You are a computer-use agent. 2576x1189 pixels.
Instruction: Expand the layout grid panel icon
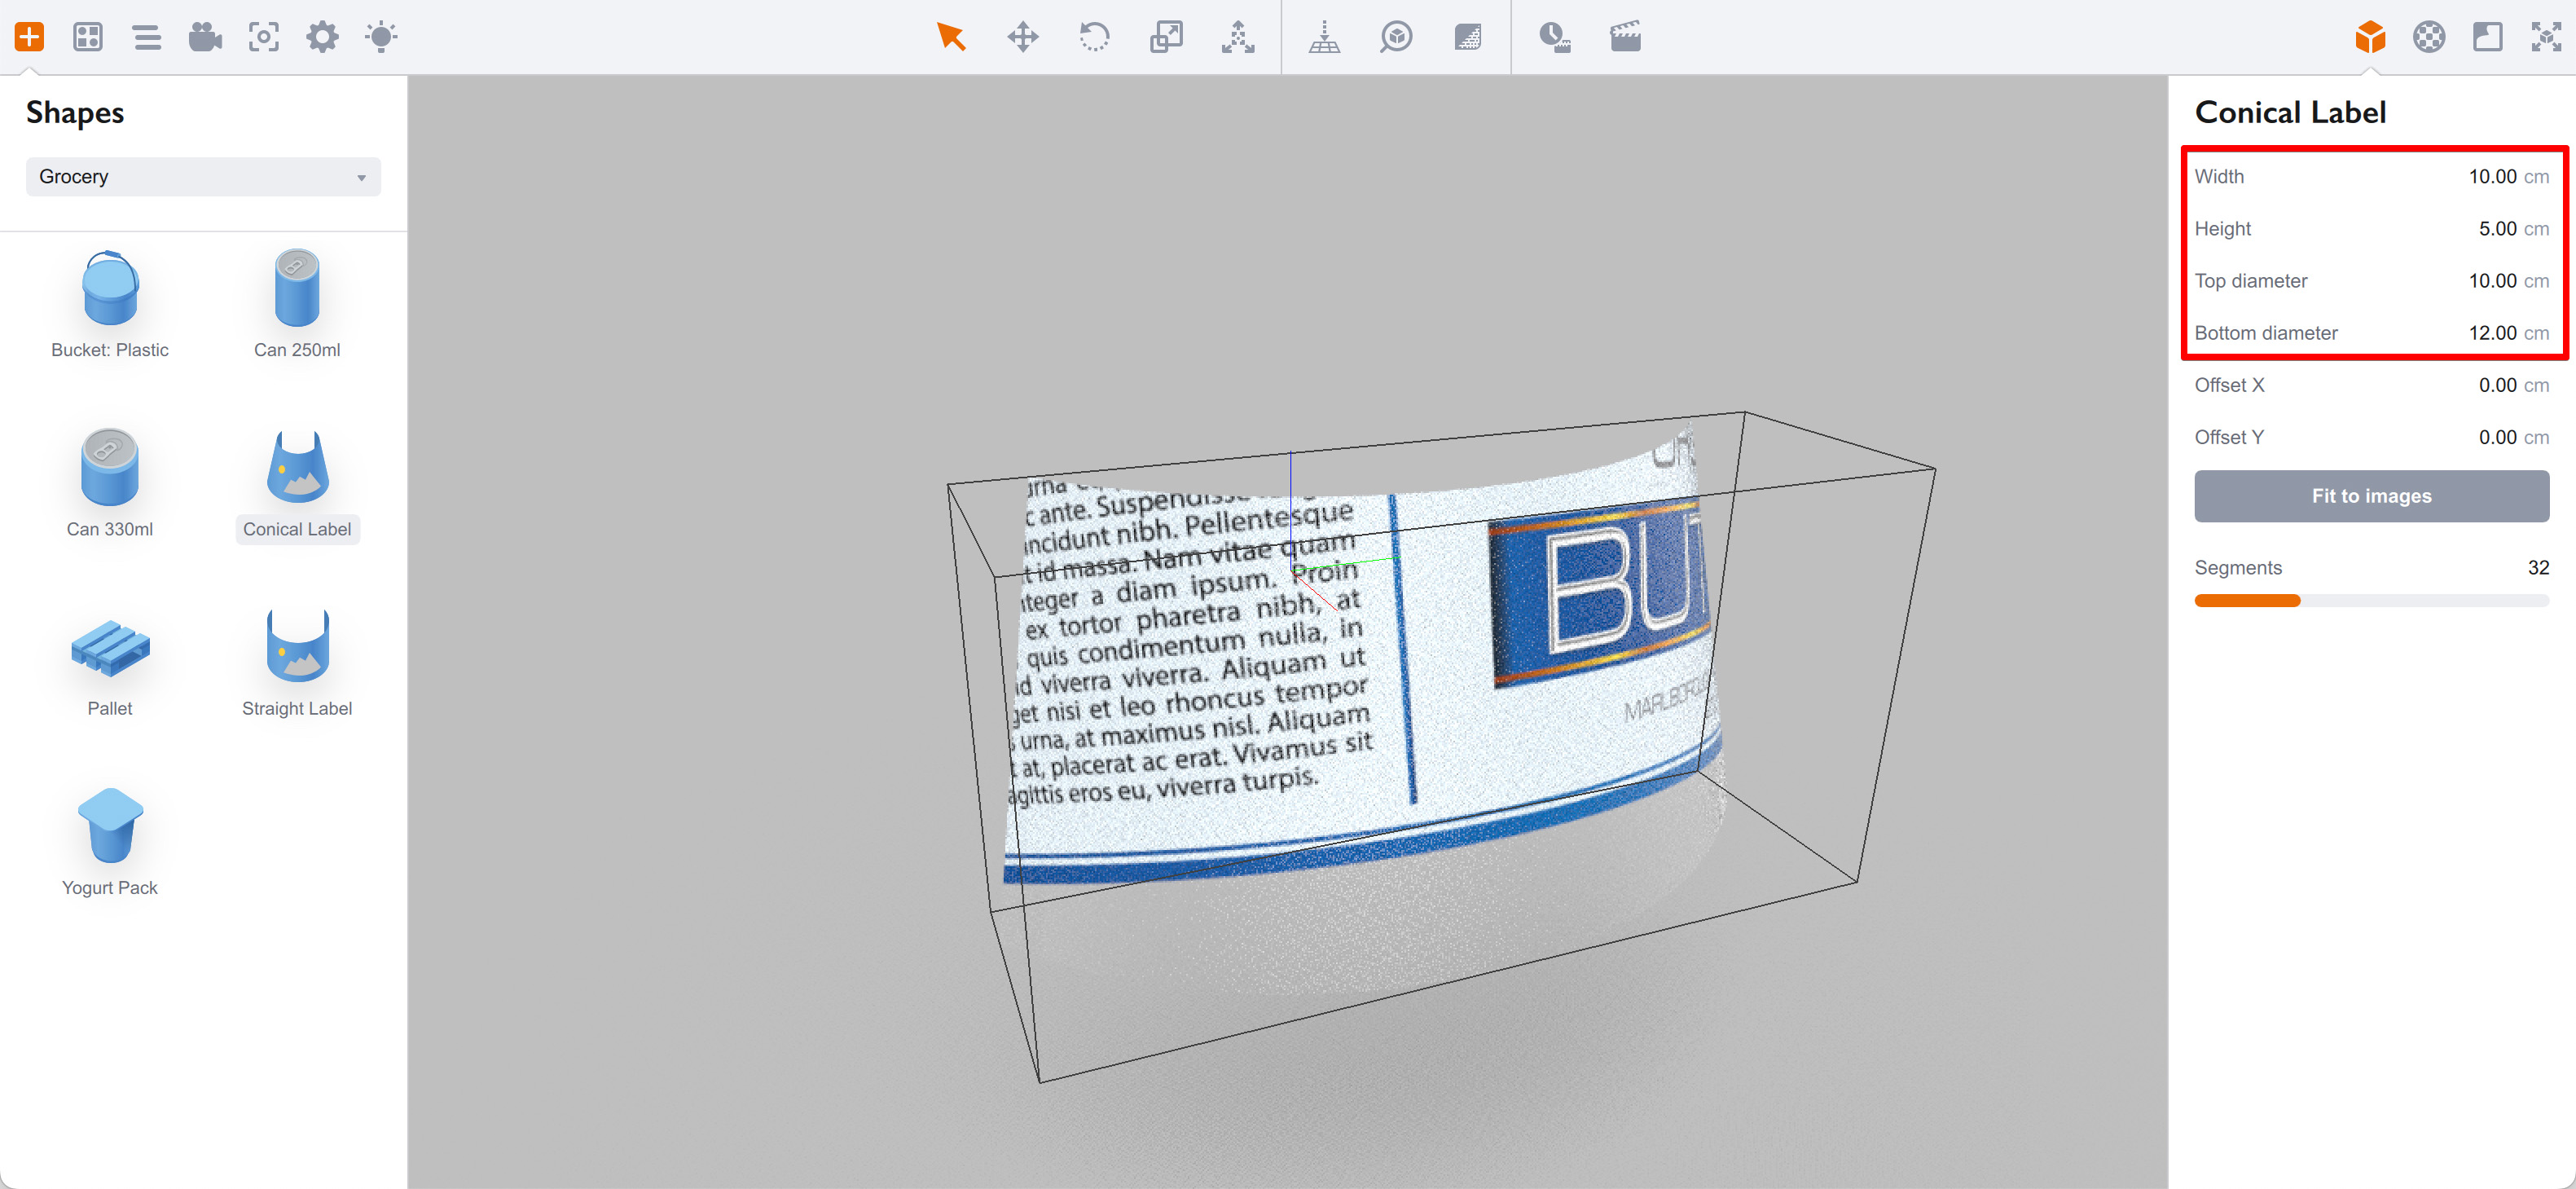[x=87, y=37]
